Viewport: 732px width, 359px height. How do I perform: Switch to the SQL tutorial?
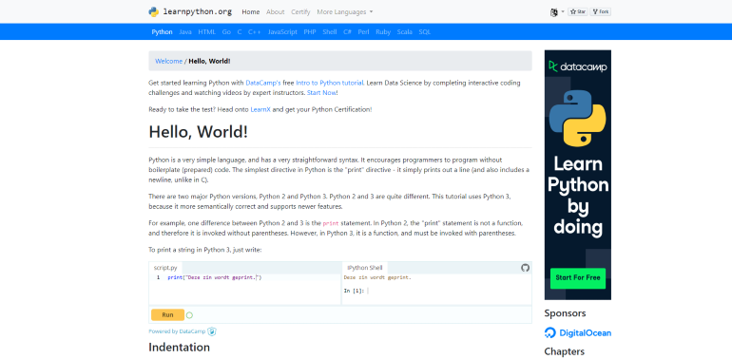pyautogui.click(x=425, y=32)
